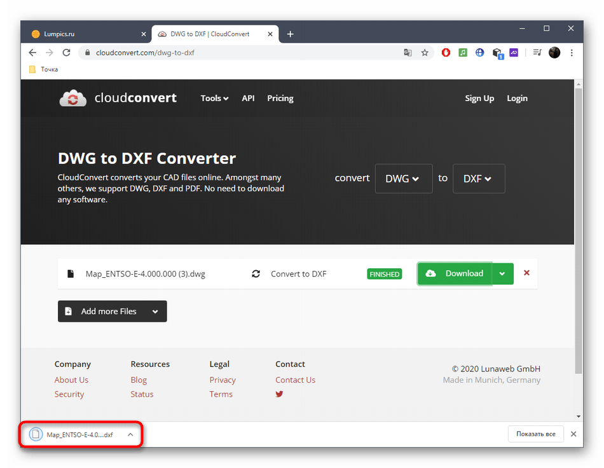Click the Показать все downloads button

(536, 434)
